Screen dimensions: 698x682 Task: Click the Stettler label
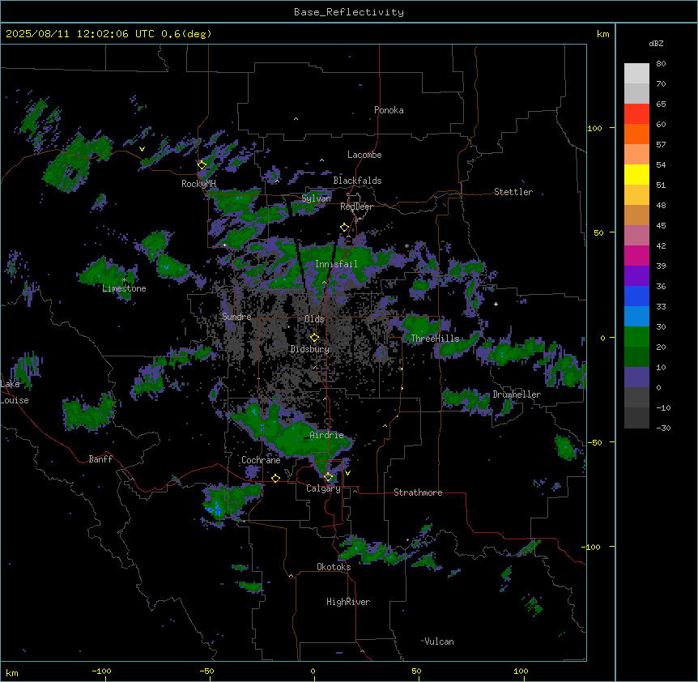(513, 192)
